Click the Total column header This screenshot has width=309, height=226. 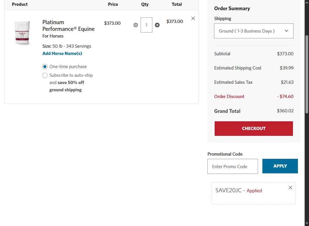[x=176, y=4]
